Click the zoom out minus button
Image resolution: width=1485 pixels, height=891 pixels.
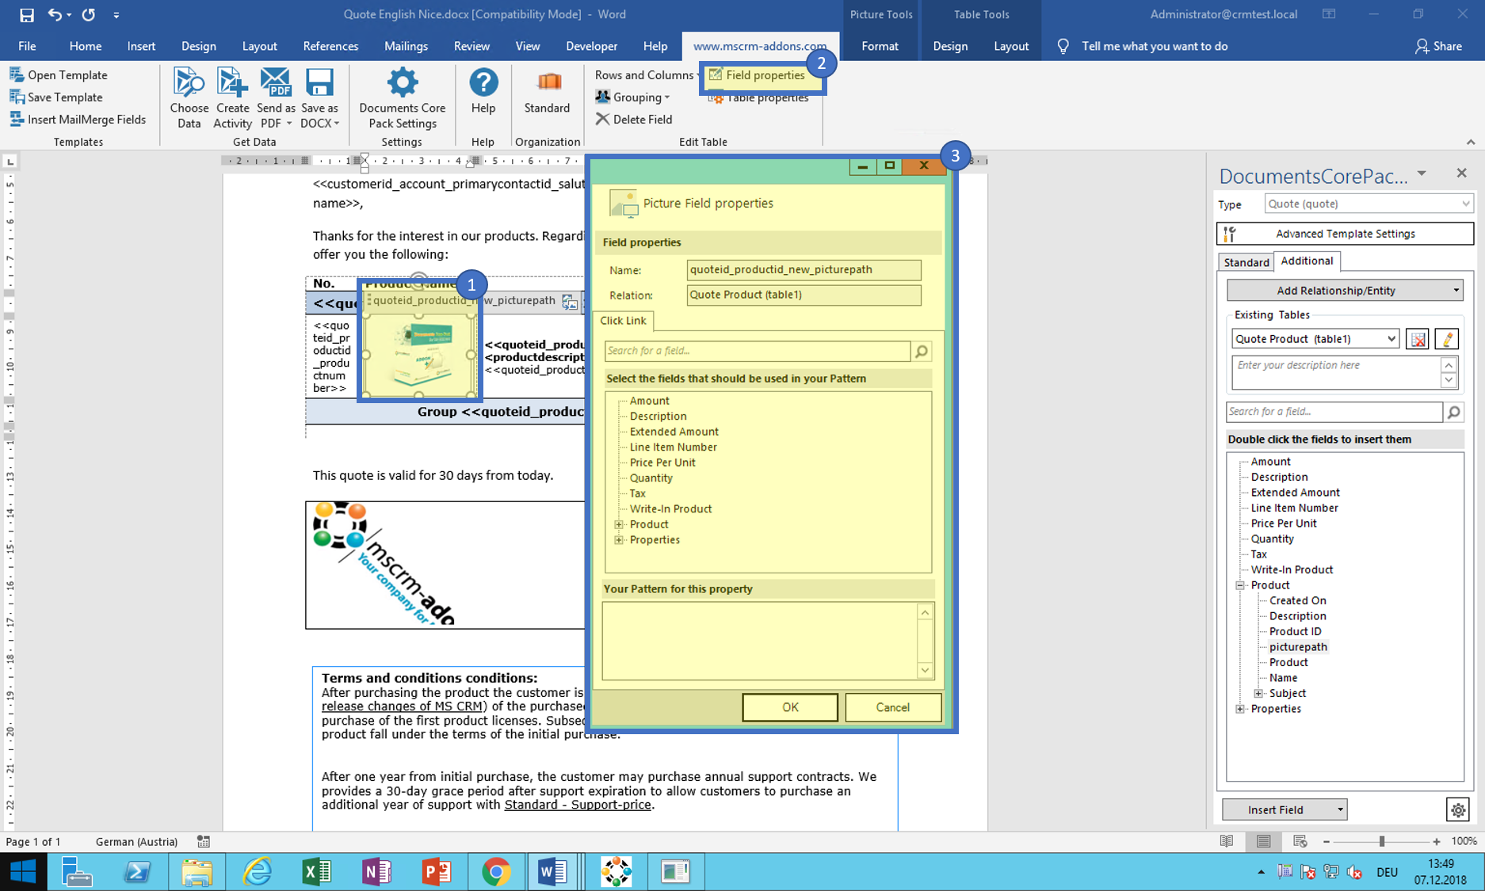[1327, 842]
